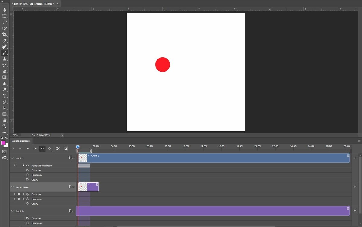Select the Zoom tool

click(5, 126)
